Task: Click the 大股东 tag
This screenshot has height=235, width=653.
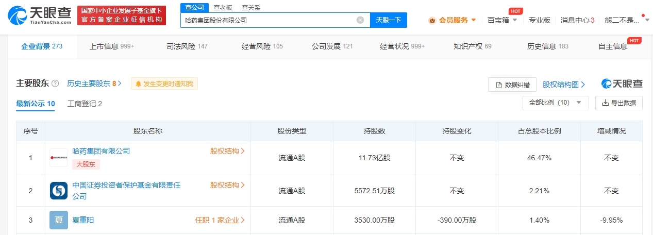Action: [x=86, y=164]
